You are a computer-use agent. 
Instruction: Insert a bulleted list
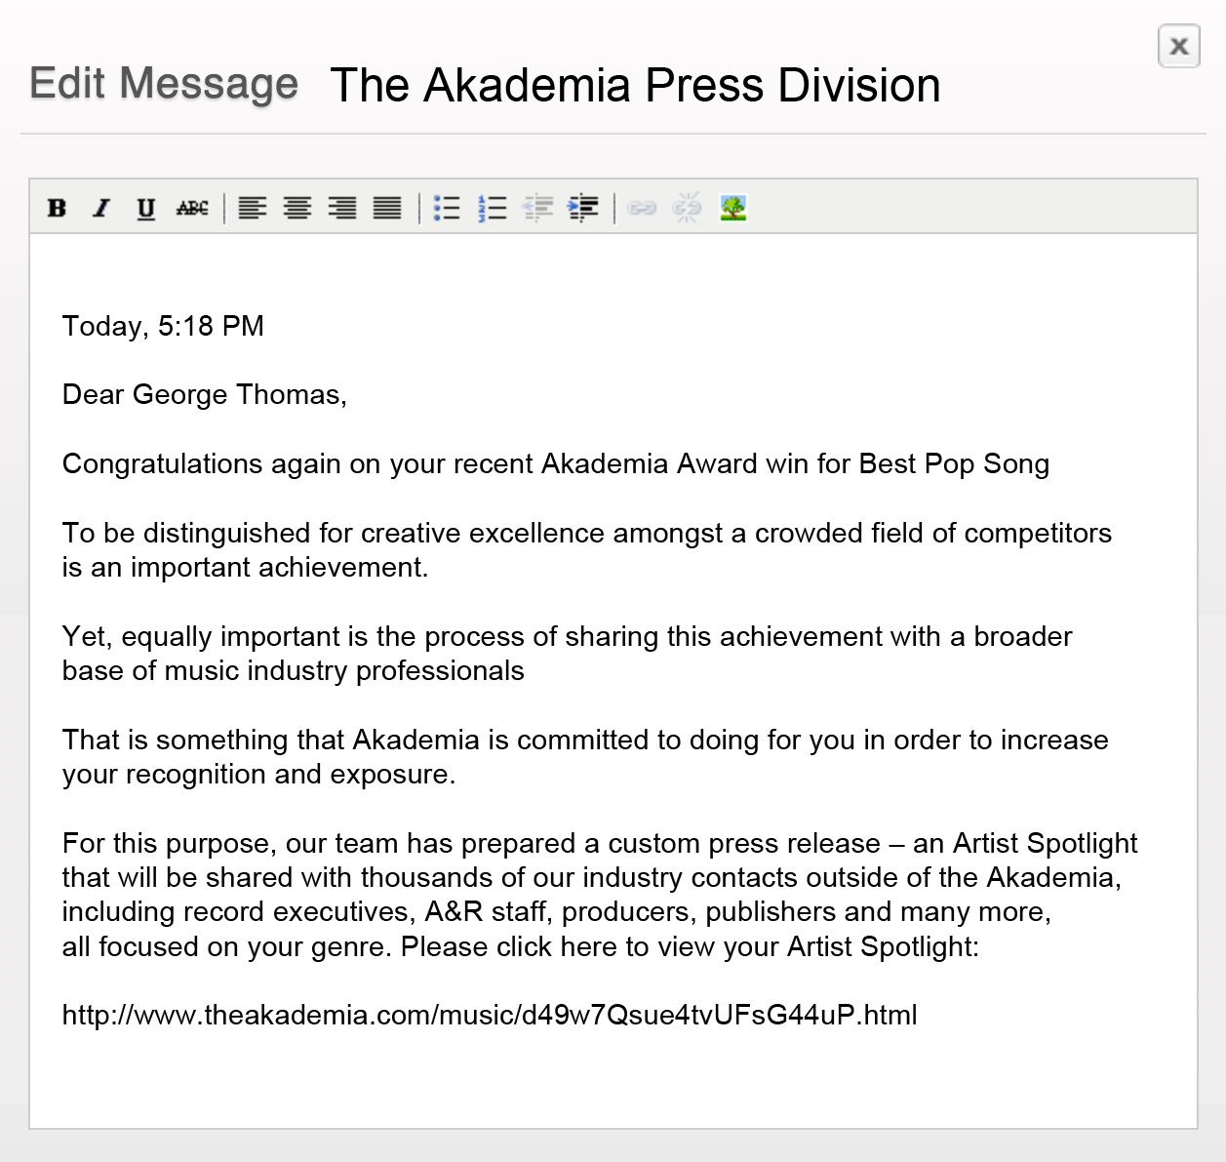point(447,208)
